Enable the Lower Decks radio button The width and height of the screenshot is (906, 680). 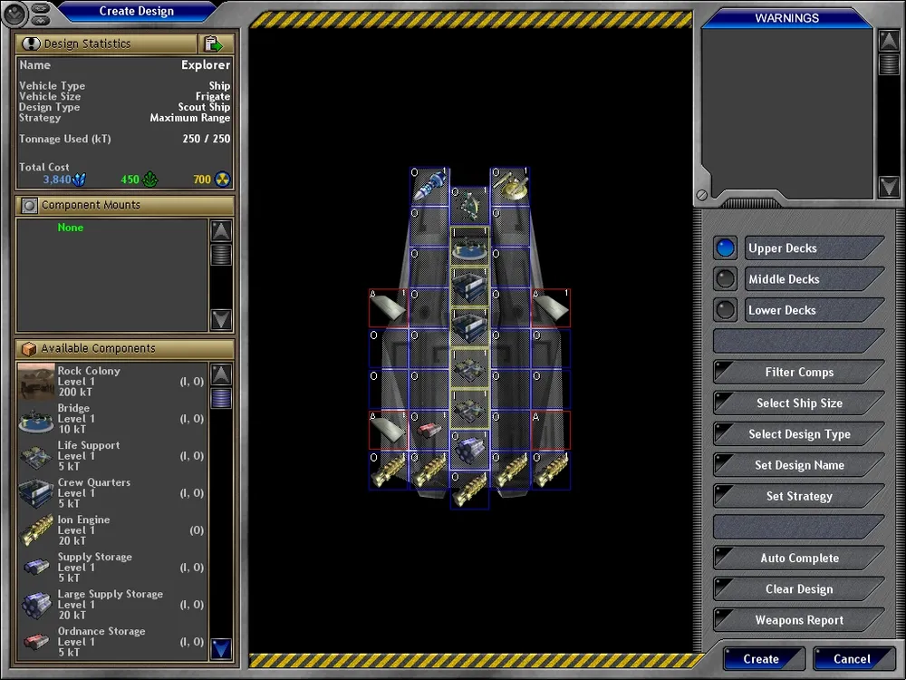[725, 310]
